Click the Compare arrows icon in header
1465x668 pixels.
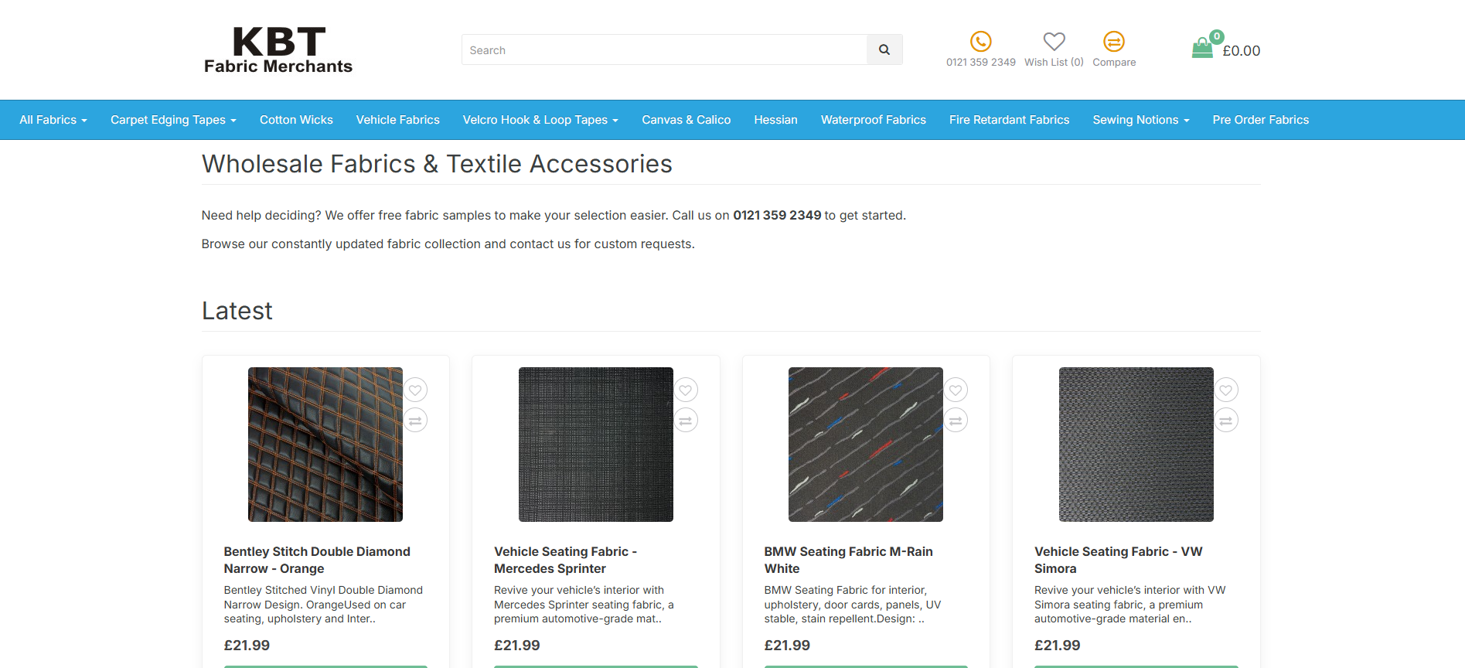[1113, 41]
